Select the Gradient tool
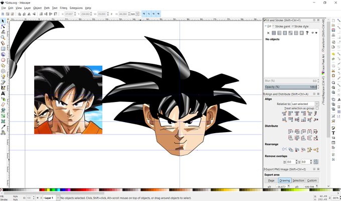Screen dimensions: 341x201 [x=3, y=116]
